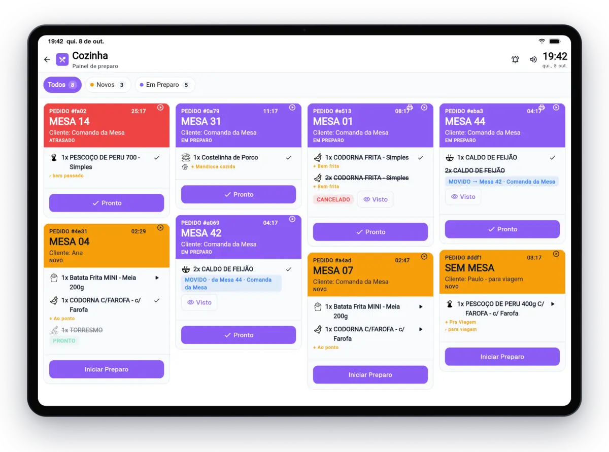The width and height of the screenshot is (609, 452).
Task: Start preparation for the SEM MESA order
Action: [502, 357]
